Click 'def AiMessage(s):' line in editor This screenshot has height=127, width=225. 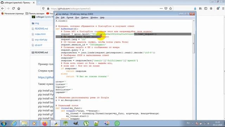tap(67, 29)
